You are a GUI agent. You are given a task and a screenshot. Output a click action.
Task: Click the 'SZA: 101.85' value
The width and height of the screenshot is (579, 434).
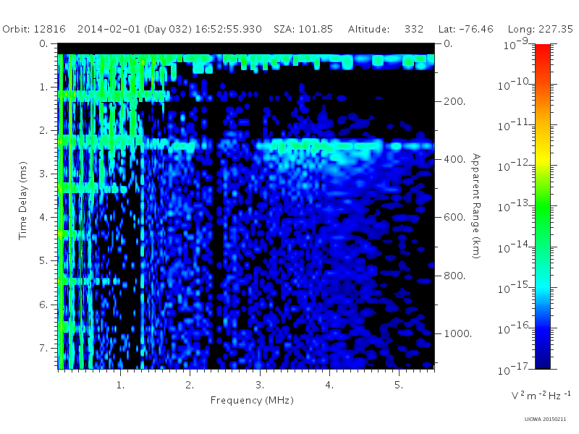click(303, 29)
